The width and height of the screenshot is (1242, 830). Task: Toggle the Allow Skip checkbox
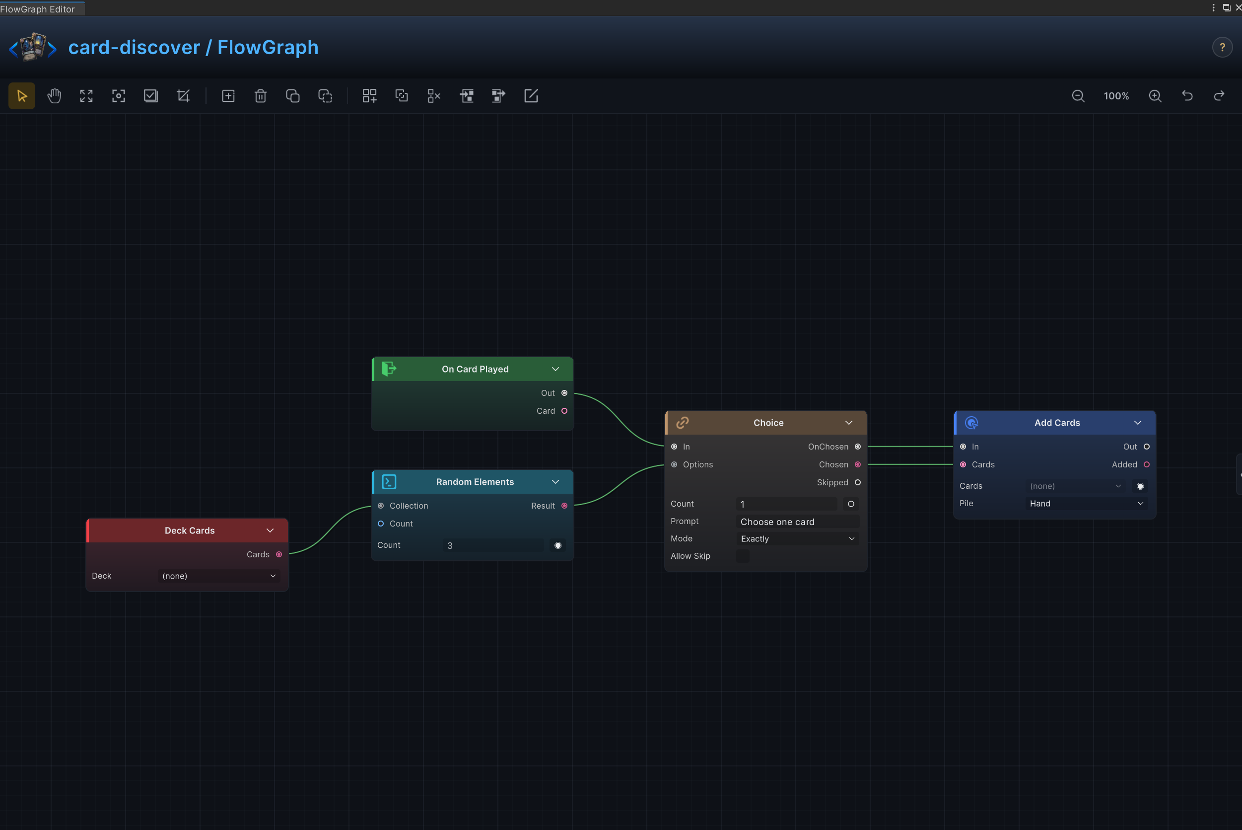pyautogui.click(x=743, y=556)
